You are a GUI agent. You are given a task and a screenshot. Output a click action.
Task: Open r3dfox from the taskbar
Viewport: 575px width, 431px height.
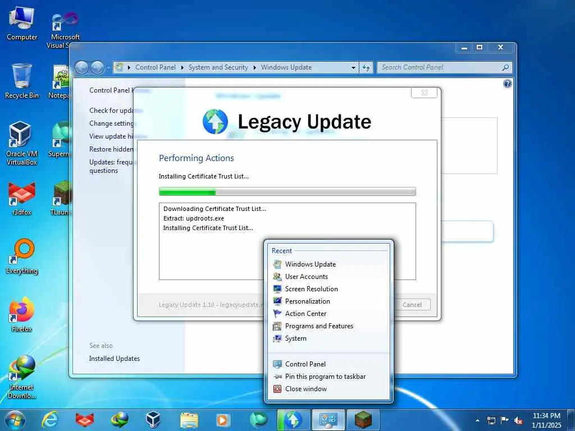[x=85, y=420]
